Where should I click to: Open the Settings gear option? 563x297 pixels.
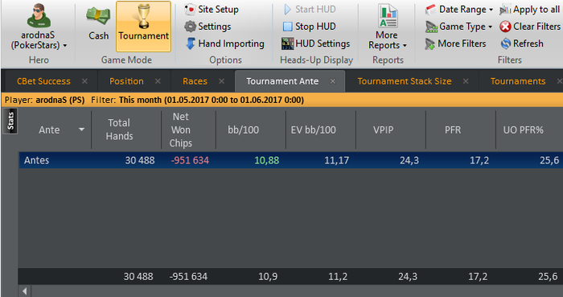(208, 27)
